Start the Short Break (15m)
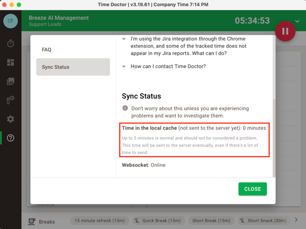 pos(211,221)
